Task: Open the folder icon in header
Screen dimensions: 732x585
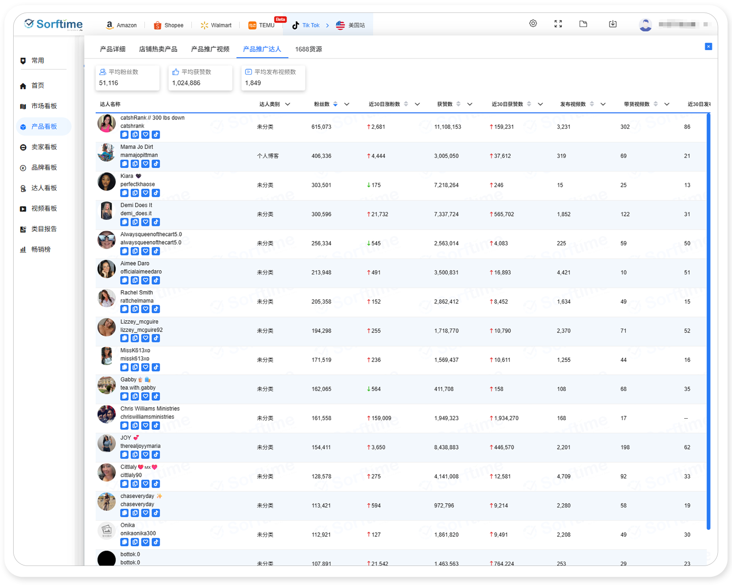Action: [583, 24]
